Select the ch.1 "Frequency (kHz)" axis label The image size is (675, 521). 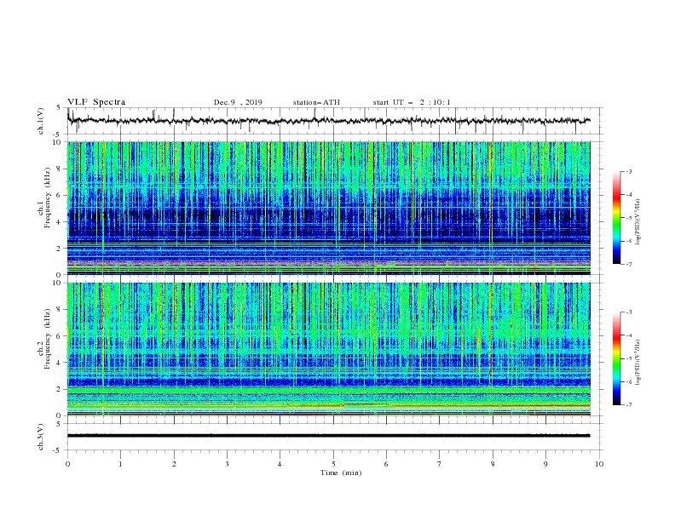pos(48,198)
